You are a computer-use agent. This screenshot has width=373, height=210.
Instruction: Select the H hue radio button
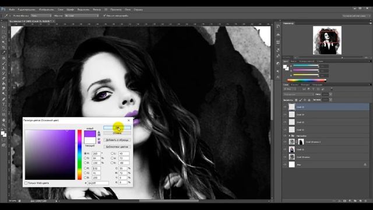[x=86, y=153]
